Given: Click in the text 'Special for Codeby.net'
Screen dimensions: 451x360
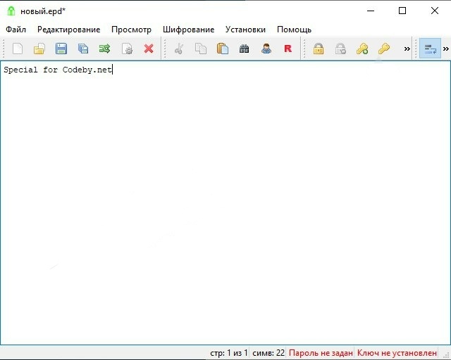Looking at the screenshot, I should tap(58, 70).
